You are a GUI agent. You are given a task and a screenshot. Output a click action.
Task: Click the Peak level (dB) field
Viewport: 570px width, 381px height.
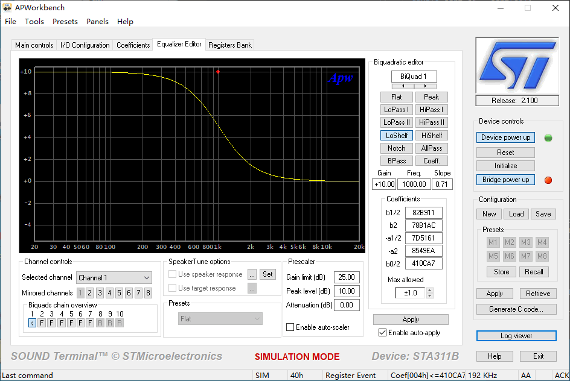tap(347, 291)
